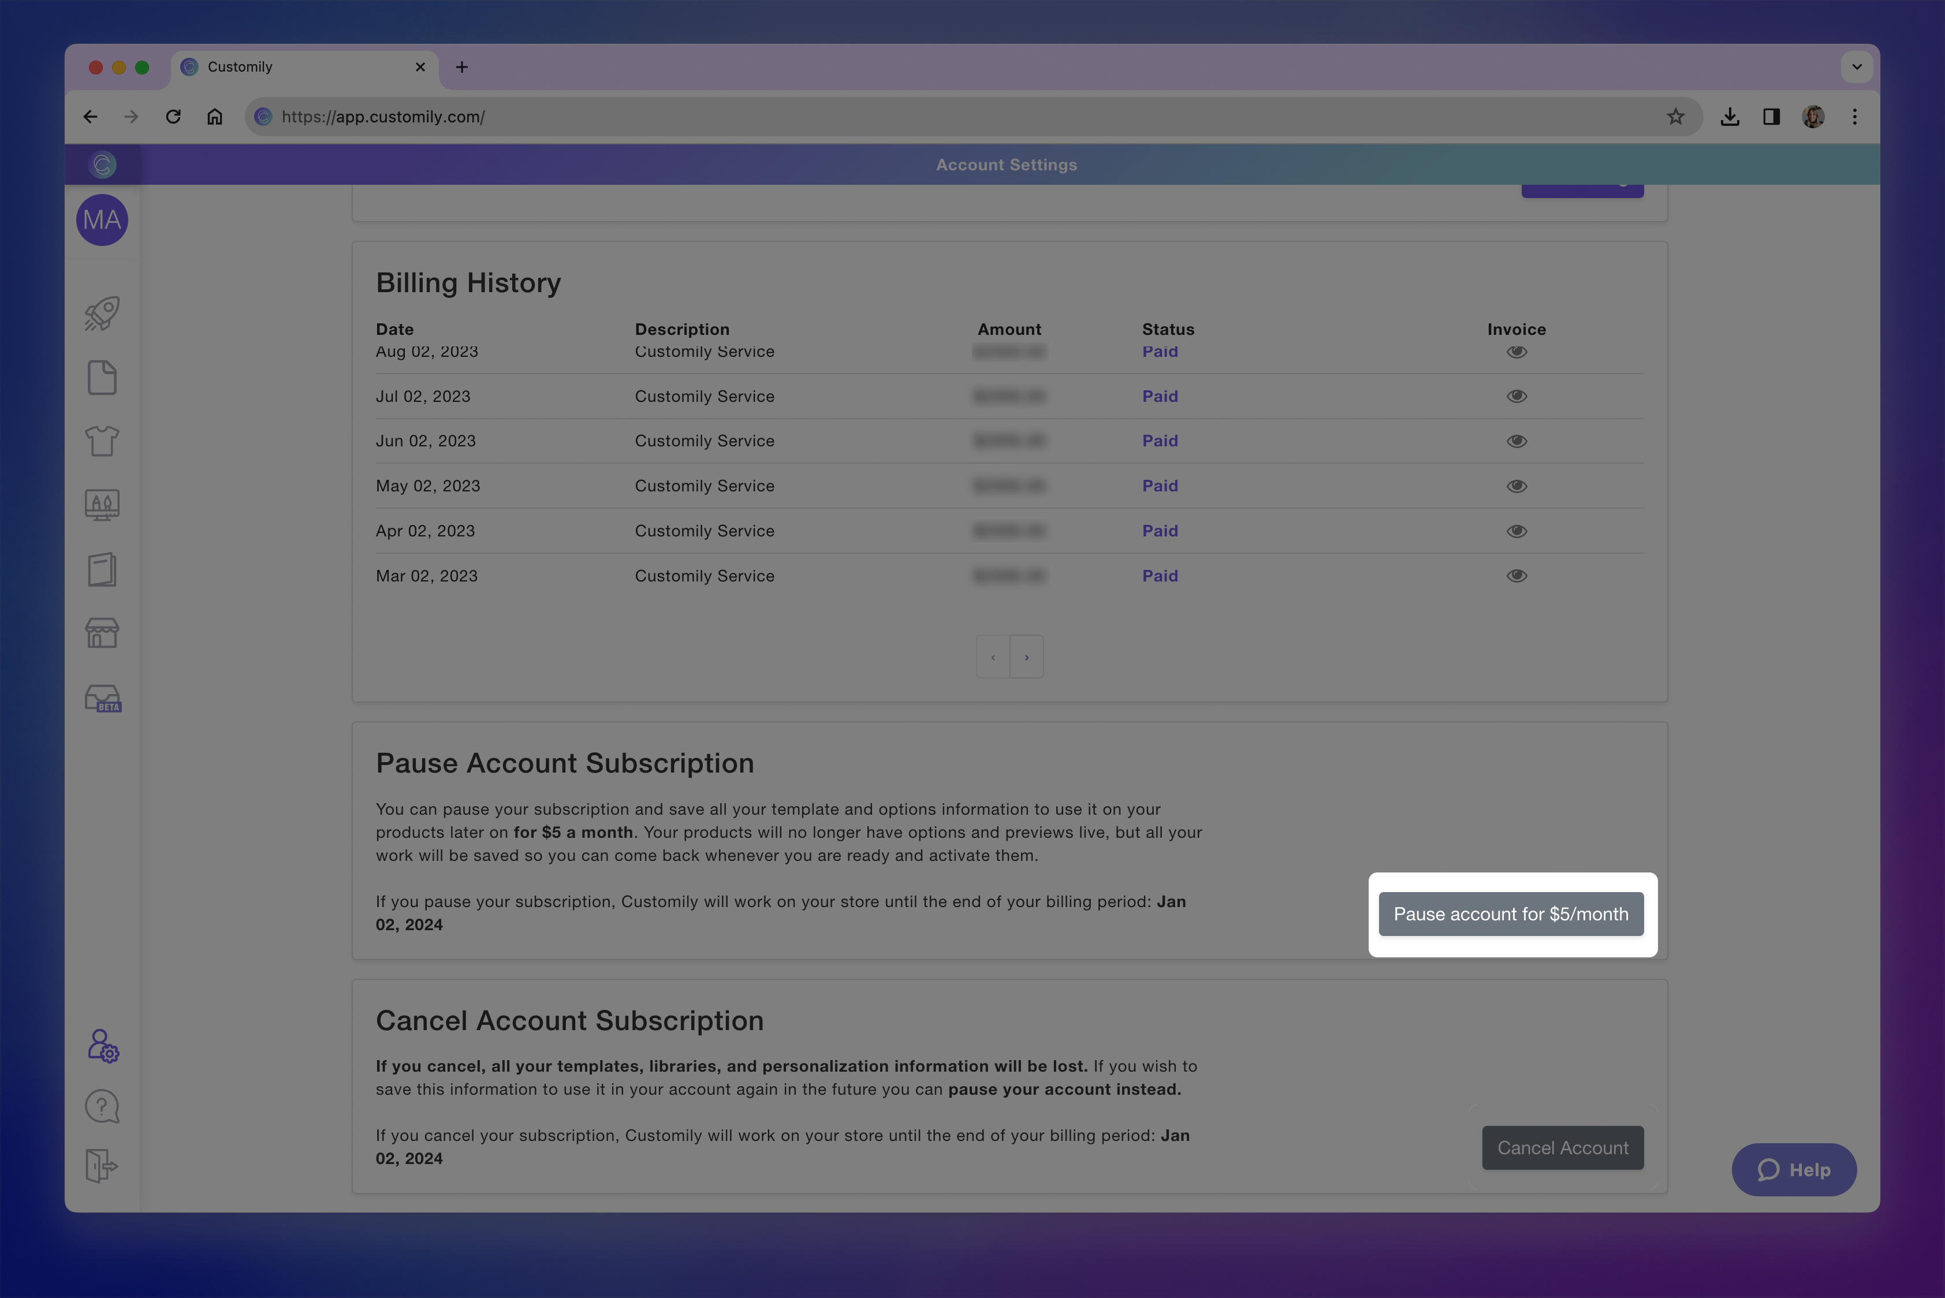Reload the current page
The image size is (1945, 1298).
coord(173,117)
